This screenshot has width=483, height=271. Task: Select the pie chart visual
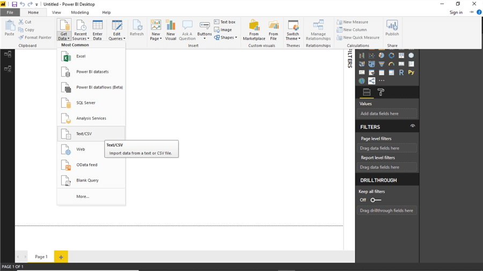coord(382,56)
